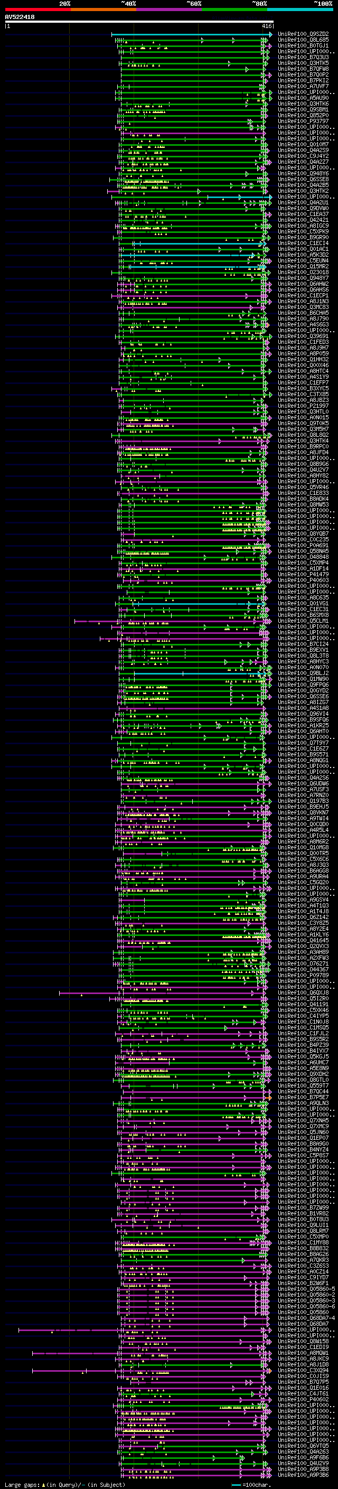Click the cyan ~100% identity legend segment
The image size is (338, 1489).
pyautogui.click(x=300, y=10)
